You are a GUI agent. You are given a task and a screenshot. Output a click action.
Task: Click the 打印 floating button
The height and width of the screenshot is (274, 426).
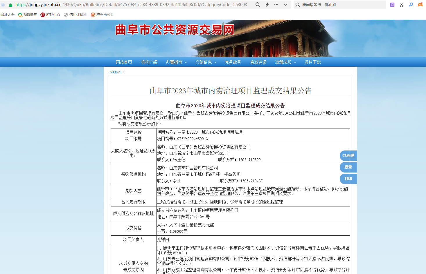tap(348, 179)
